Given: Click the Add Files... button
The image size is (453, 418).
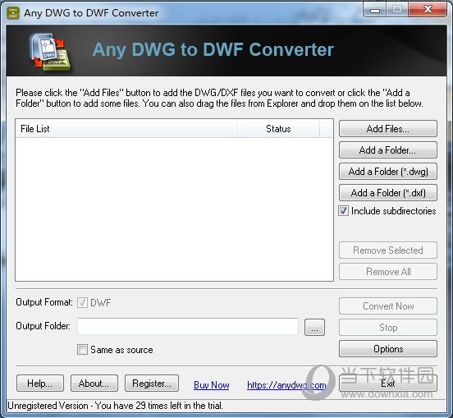Looking at the screenshot, I should [387, 129].
